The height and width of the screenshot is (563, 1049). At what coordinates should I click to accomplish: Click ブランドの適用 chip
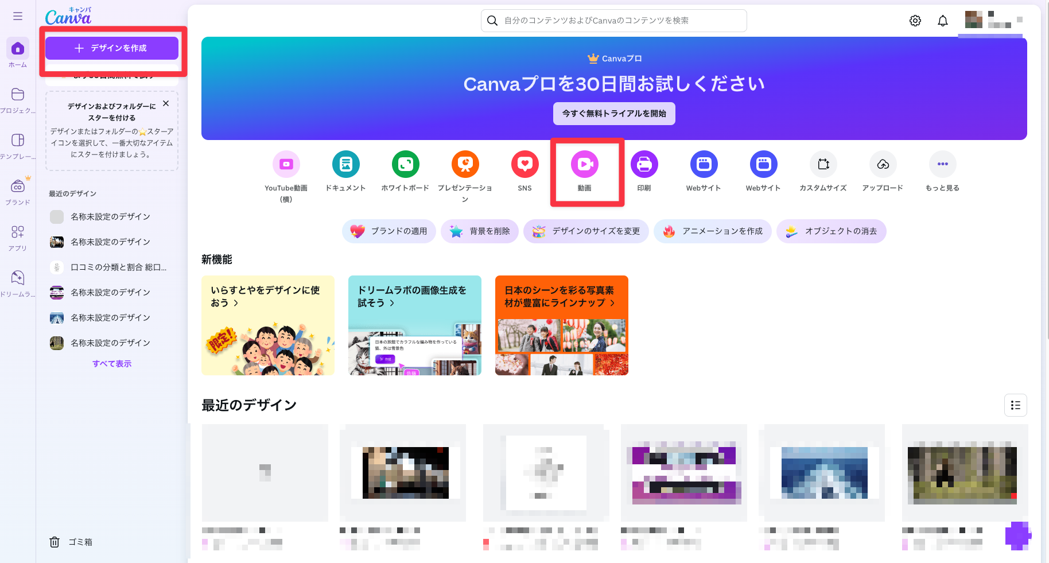click(x=389, y=231)
